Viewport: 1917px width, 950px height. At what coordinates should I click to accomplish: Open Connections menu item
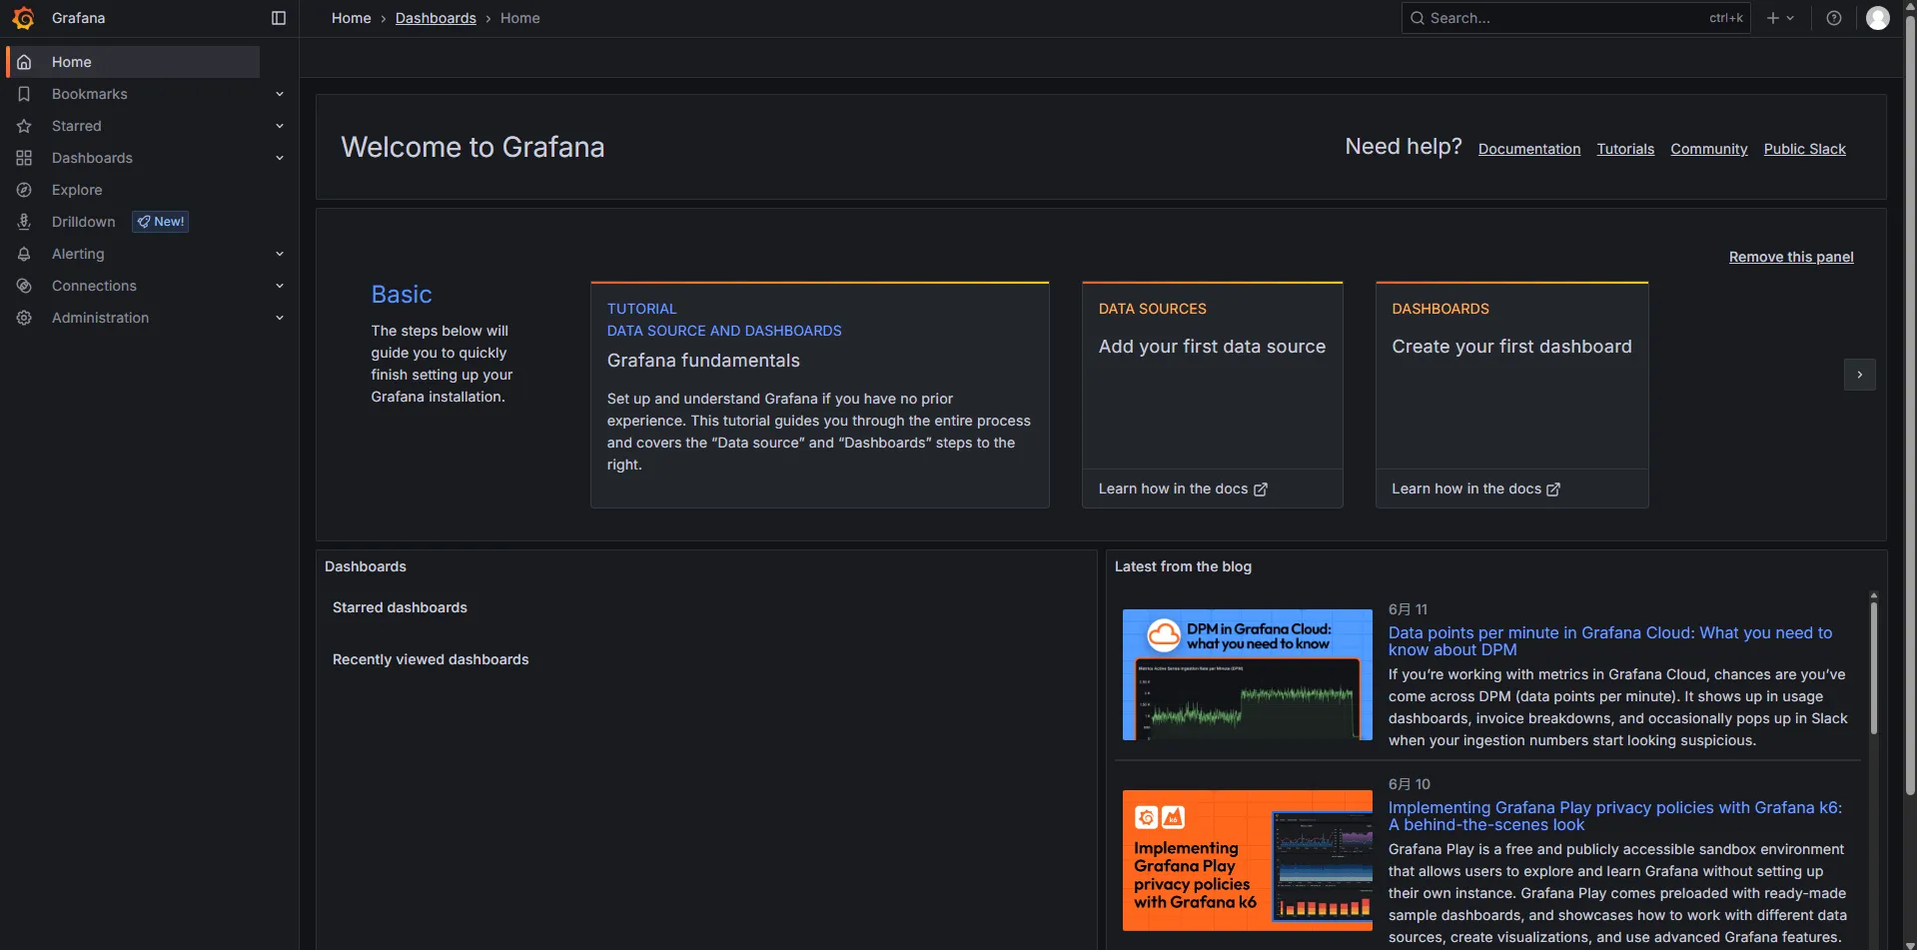(94, 286)
